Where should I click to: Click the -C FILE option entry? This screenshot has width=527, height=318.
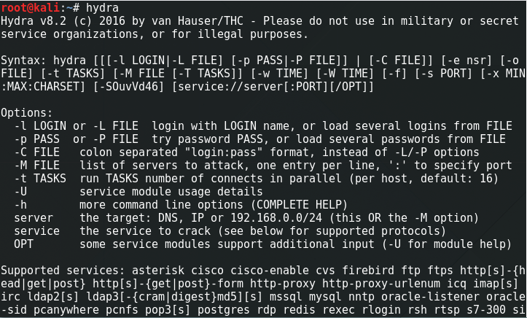36,152
